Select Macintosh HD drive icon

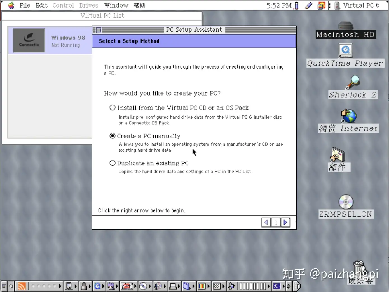click(345, 26)
